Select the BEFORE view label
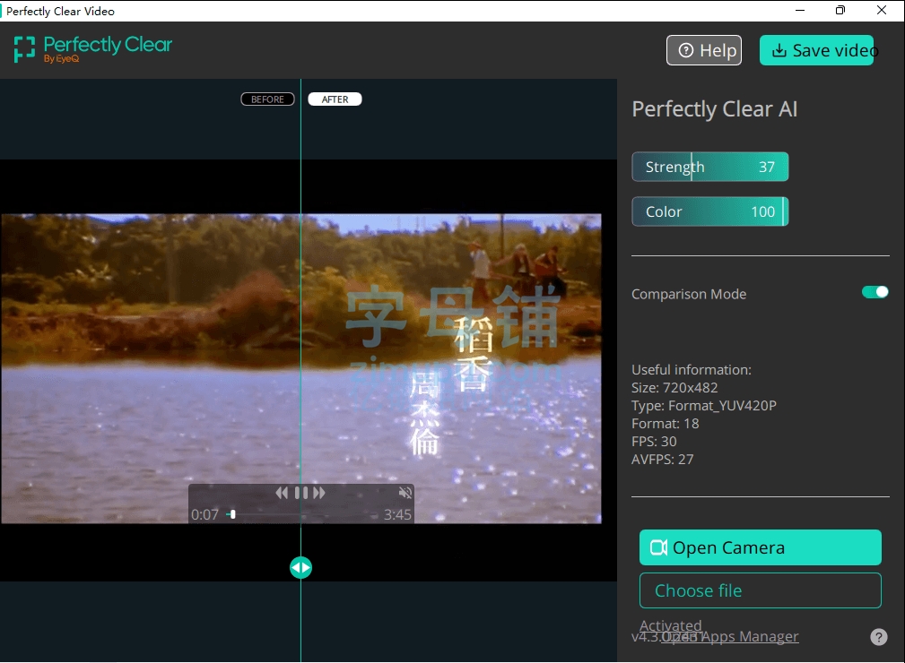905x663 pixels. point(268,99)
